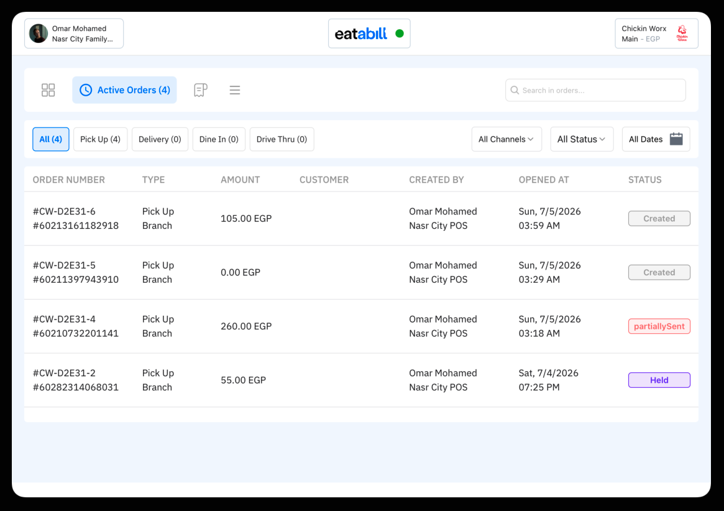Click the Sat, 7/4/2026 opened date
Viewport: 724px width, 511px height.
tap(549, 374)
